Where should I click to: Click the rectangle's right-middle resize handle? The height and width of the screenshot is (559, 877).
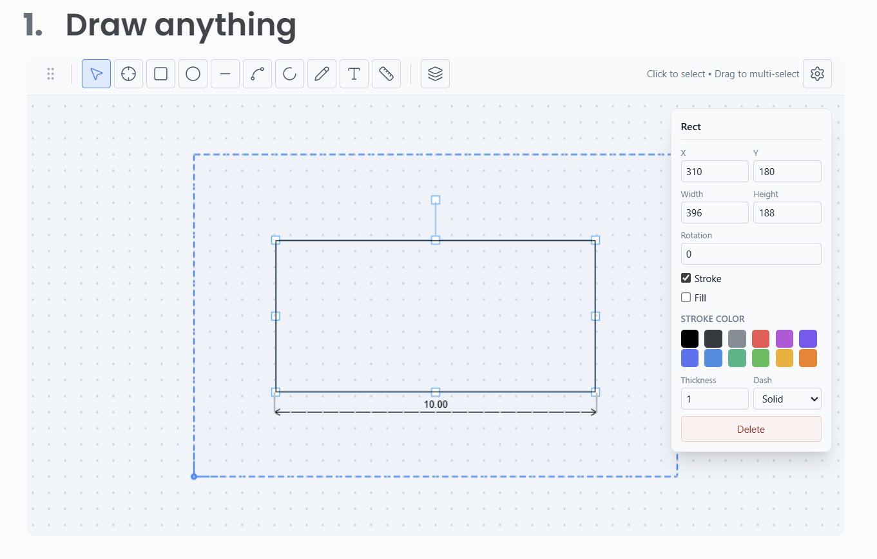click(595, 316)
